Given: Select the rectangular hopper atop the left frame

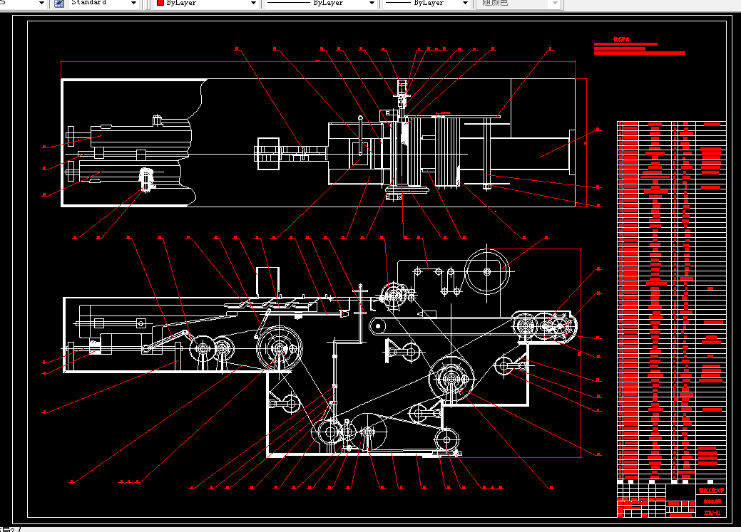Looking at the screenshot, I should pos(268,282).
